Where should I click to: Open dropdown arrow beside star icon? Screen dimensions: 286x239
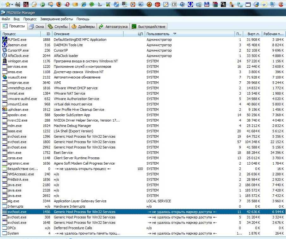pyautogui.click(x=12, y=4)
